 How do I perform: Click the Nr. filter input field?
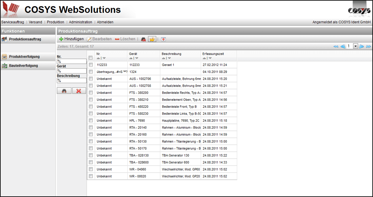(72, 61)
